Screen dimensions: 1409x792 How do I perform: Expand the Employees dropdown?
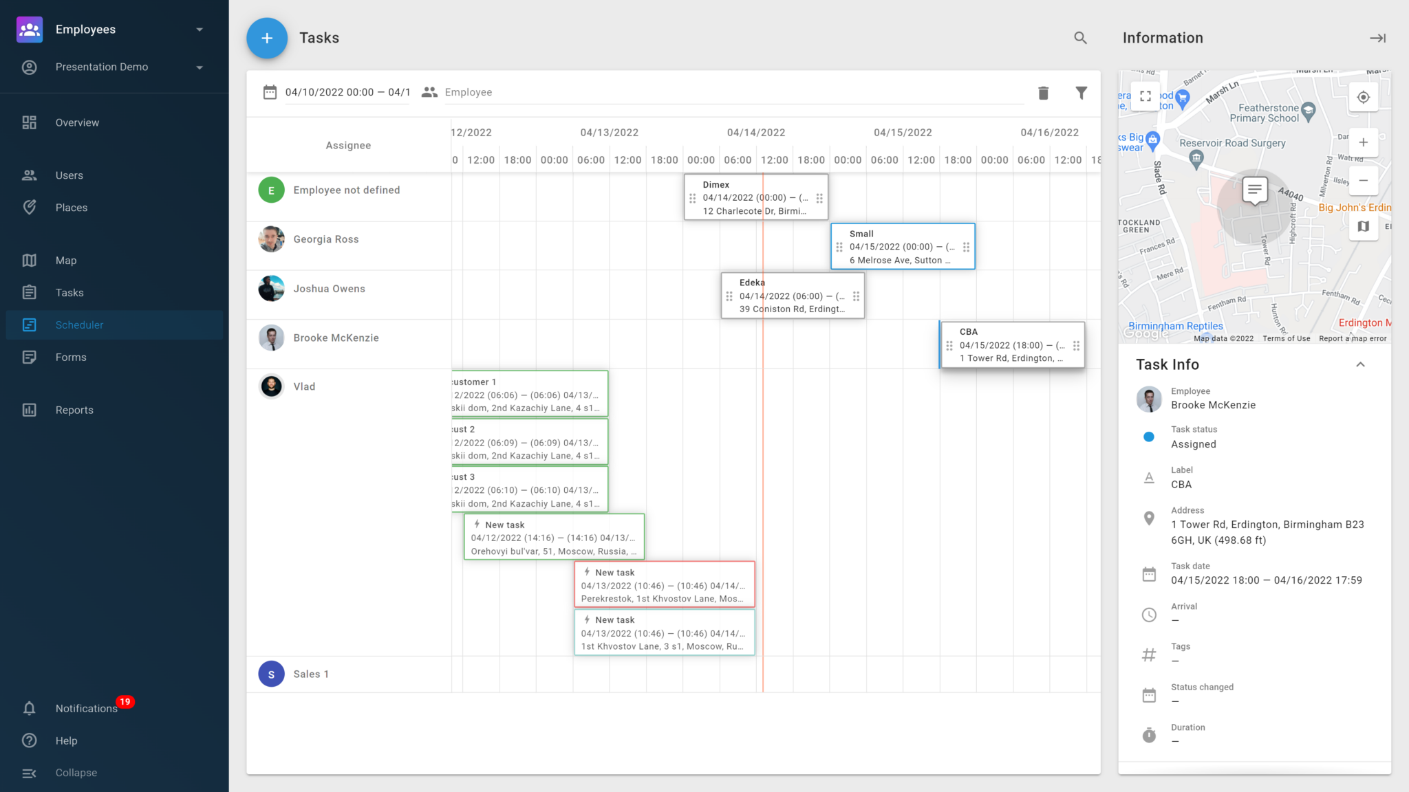(x=199, y=29)
